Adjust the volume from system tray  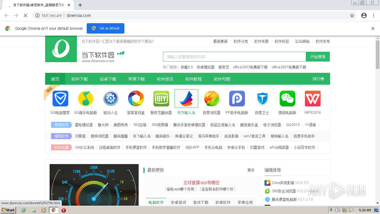pyautogui.click(x=338, y=210)
